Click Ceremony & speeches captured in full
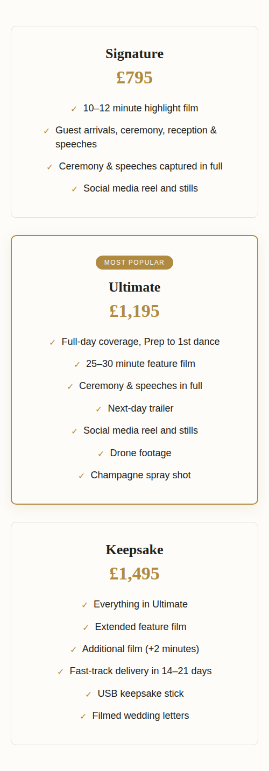The image size is (269, 771). tap(140, 166)
